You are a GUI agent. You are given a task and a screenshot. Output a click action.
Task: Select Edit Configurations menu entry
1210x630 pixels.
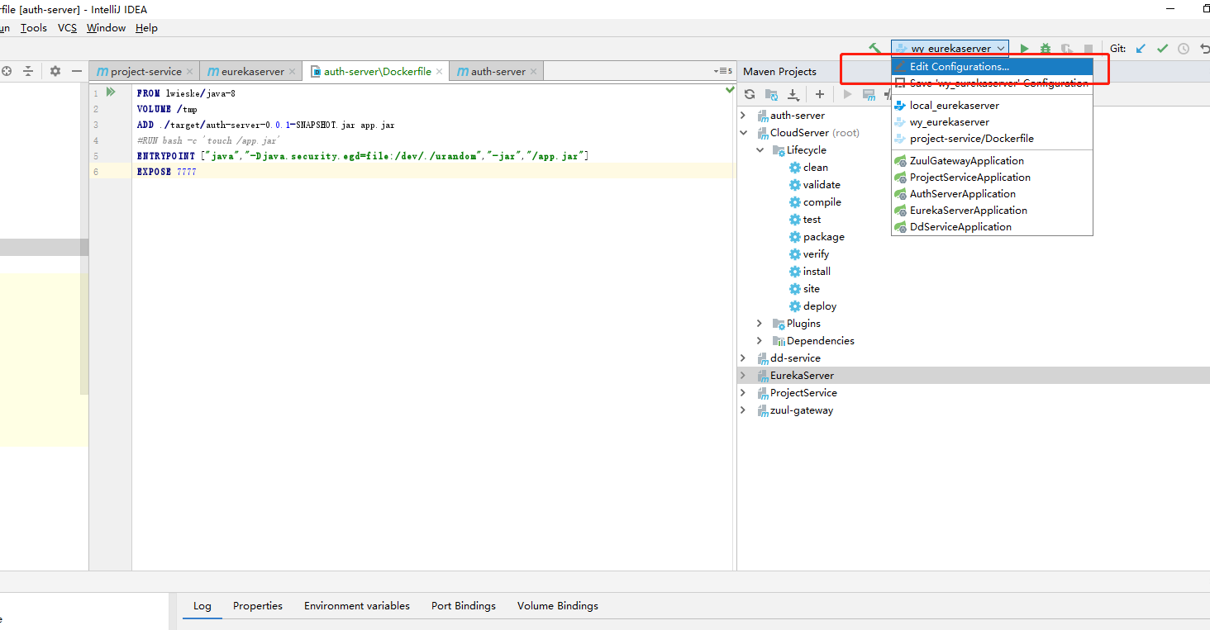coord(992,67)
